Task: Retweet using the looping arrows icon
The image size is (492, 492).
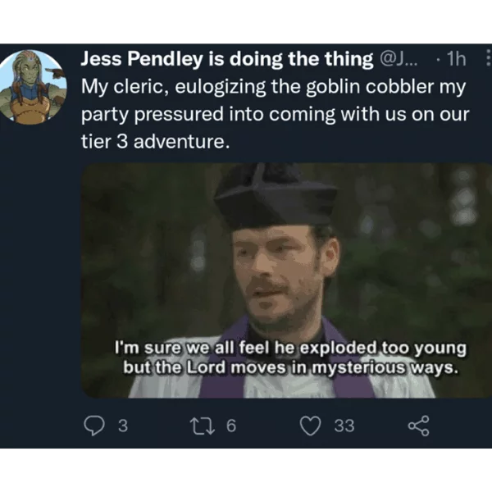Action: (203, 426)
